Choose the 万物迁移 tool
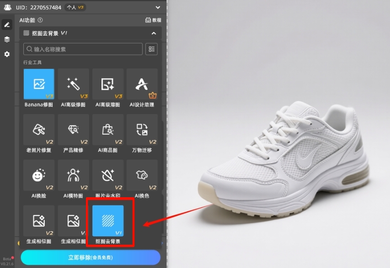This screenshot has height=268, width=390. [x=142, y=130]
